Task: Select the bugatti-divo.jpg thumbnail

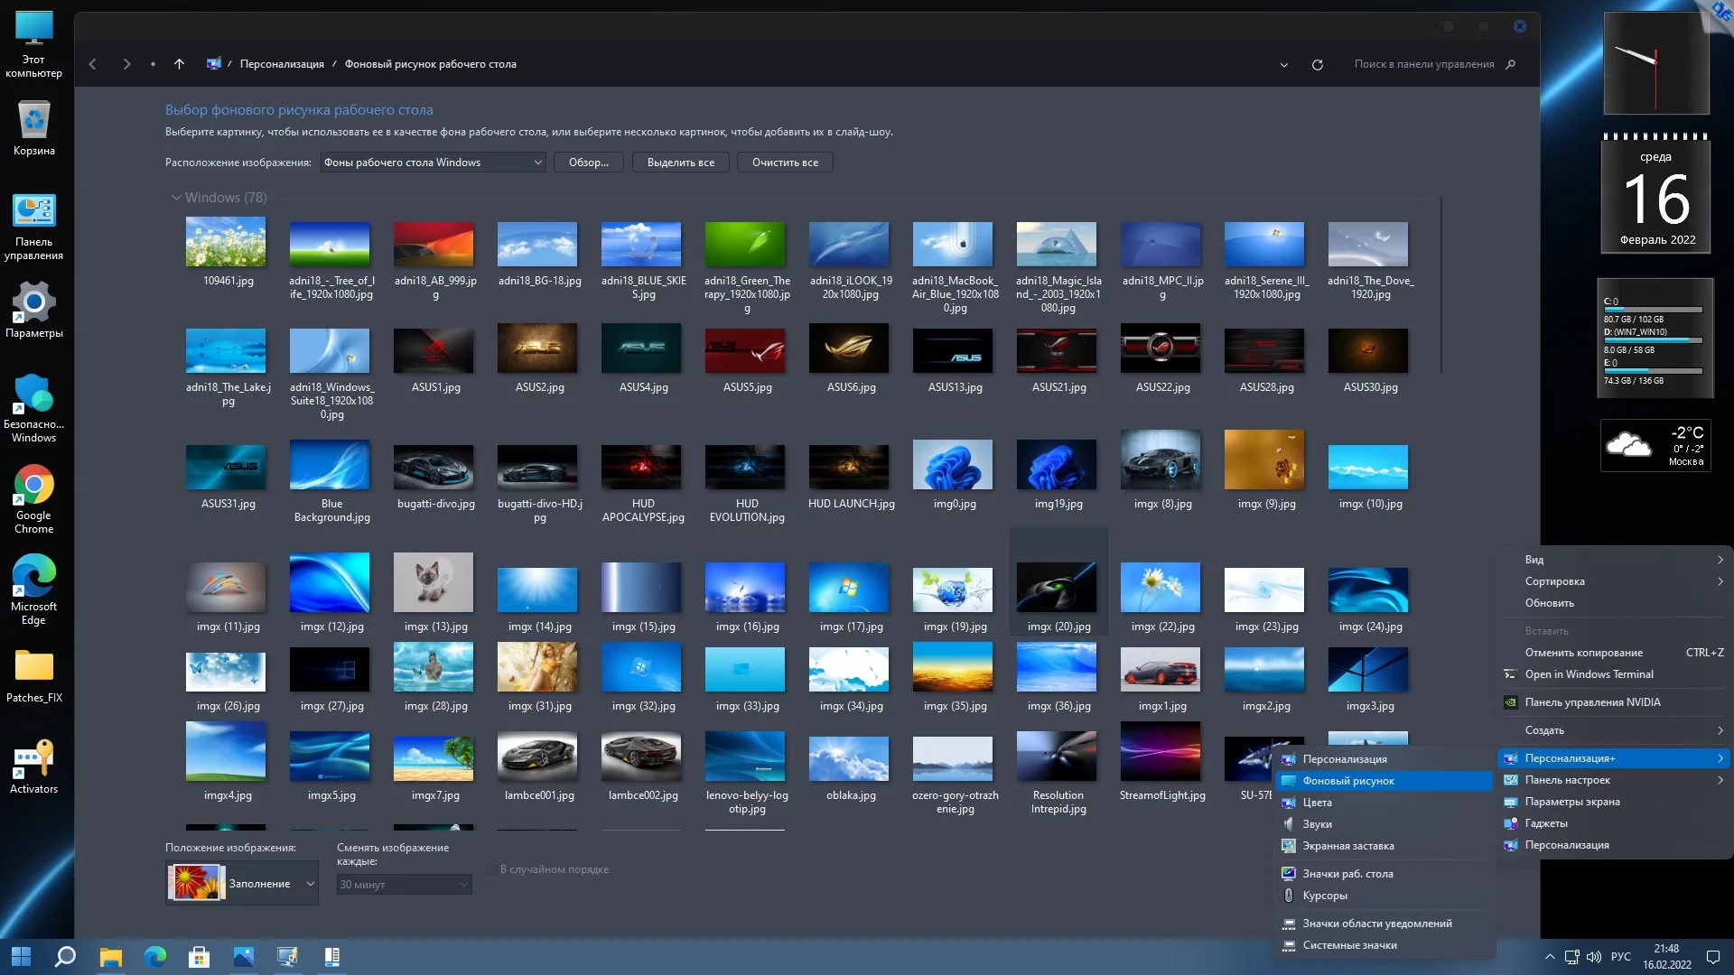Action: (434, 468)
